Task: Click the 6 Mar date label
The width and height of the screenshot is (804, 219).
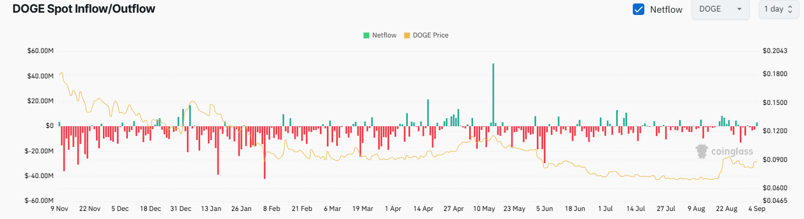Action: coord(333,209)
